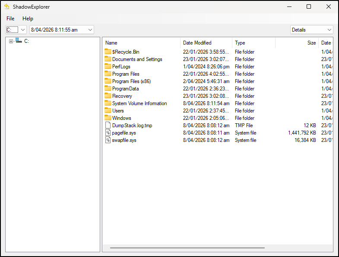The width and height of the screenshot is (339, 257).
Task: Select the pagefile.sys file name
Action: point(124,133)
